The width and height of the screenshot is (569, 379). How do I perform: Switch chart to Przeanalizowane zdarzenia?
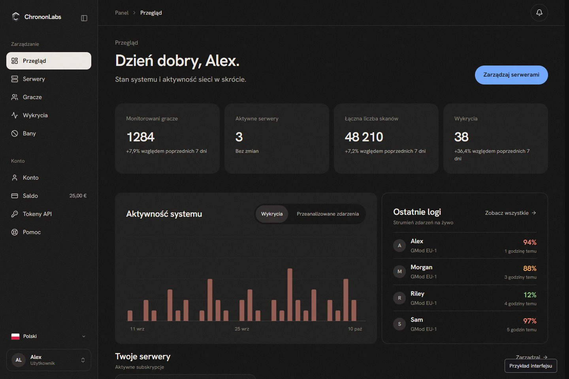pos(328,214)
